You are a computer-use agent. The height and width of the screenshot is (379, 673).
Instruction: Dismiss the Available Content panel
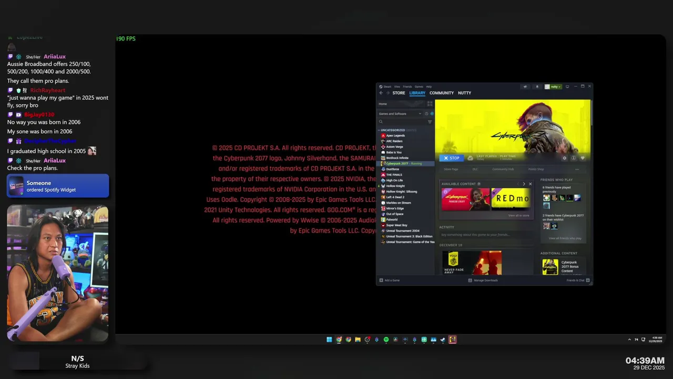point(530,184)
